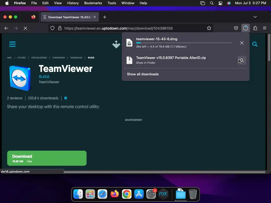Select the Download TeamViewer 15.43.6 tab

pyautogui.click(x=70, y=17)
